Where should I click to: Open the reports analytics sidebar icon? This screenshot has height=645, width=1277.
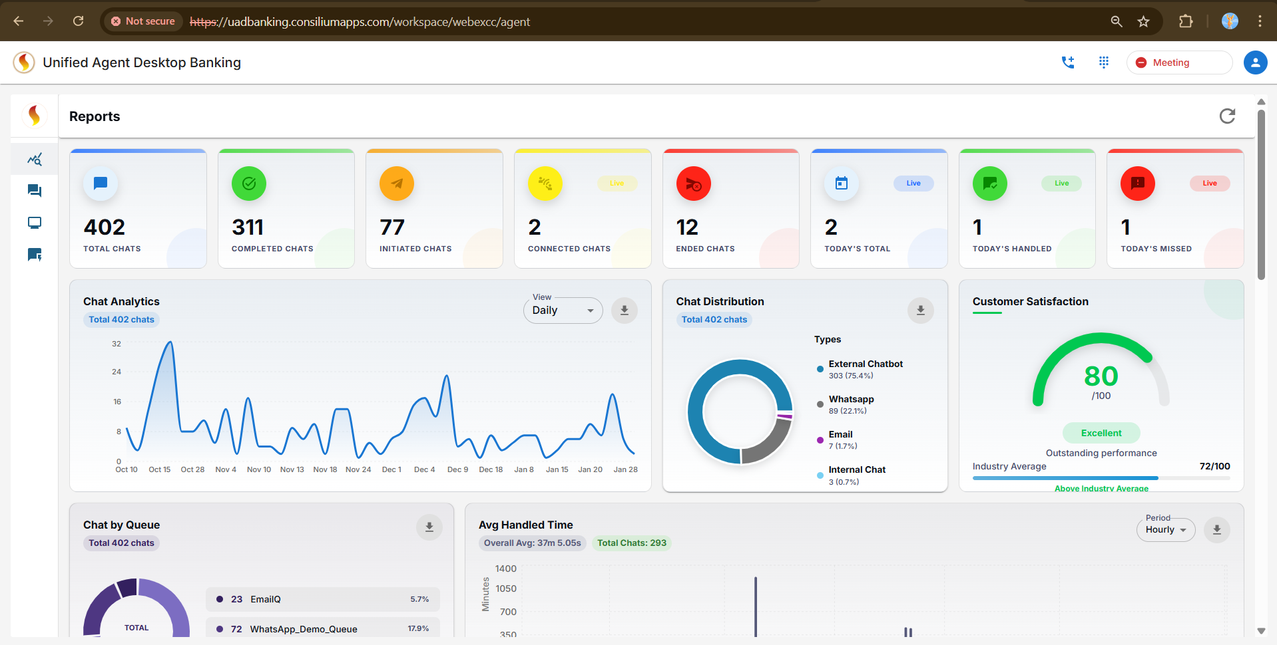pos(35,160)
